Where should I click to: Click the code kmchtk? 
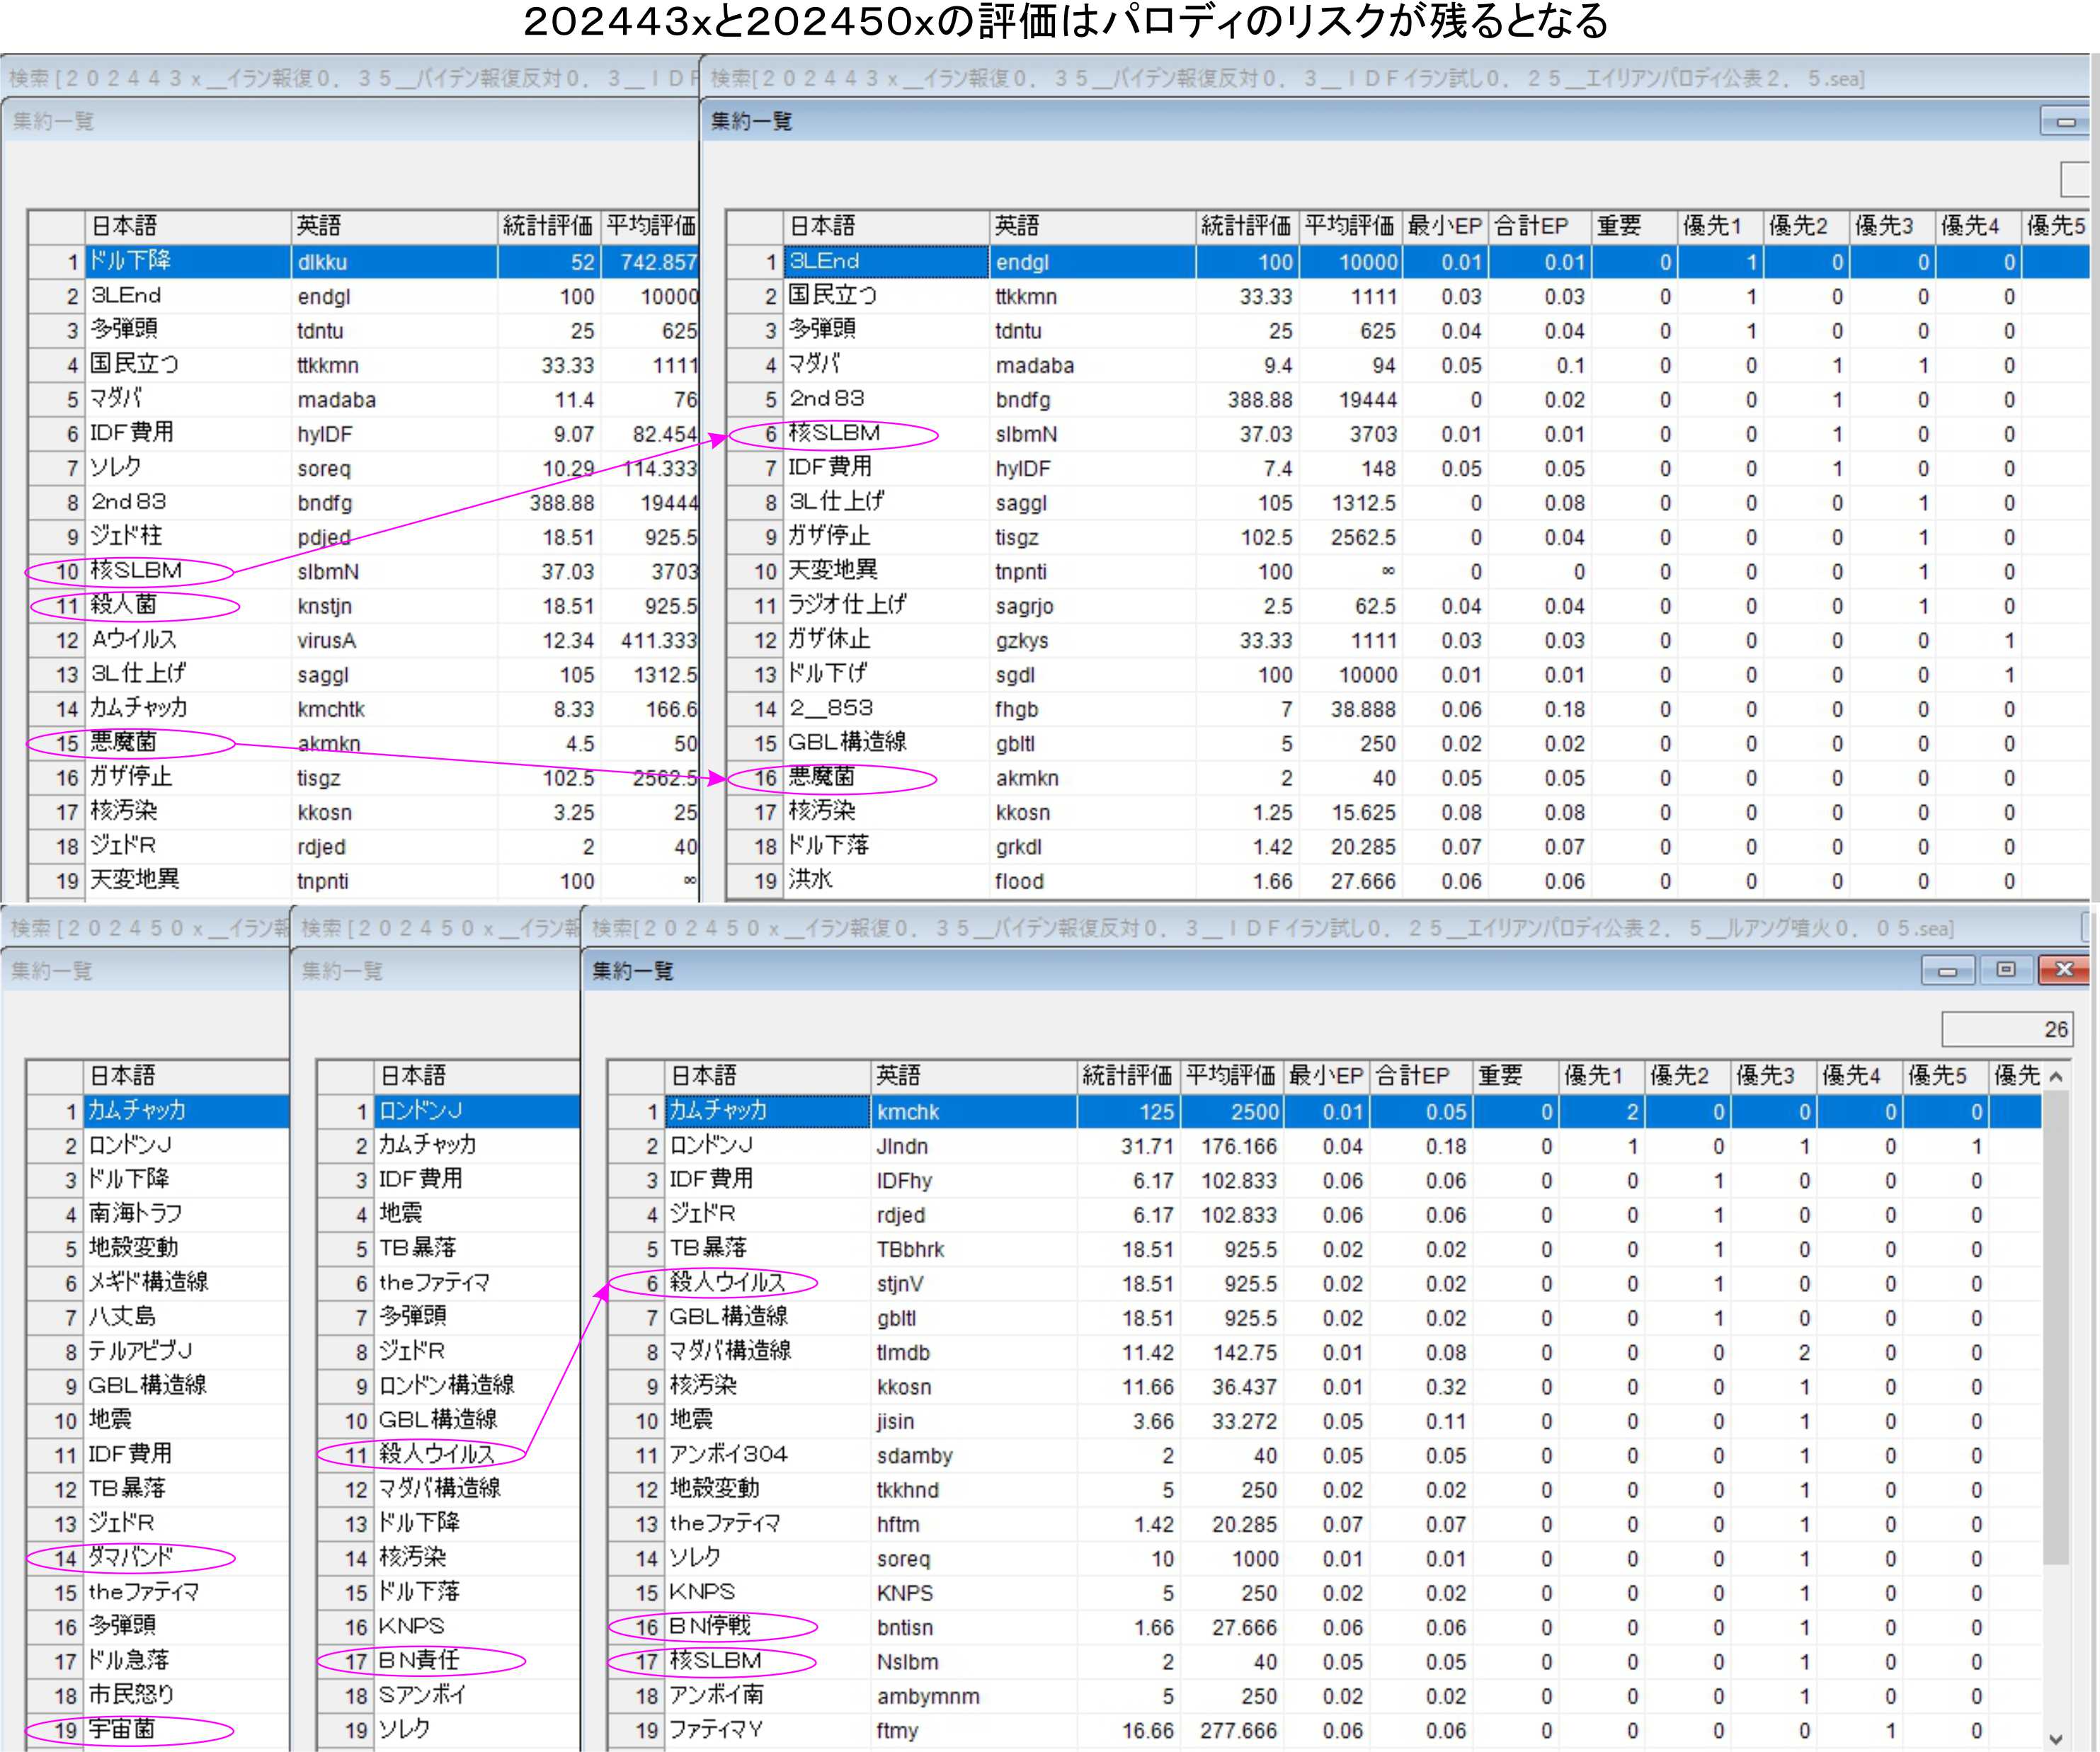[x=331, y=709]
